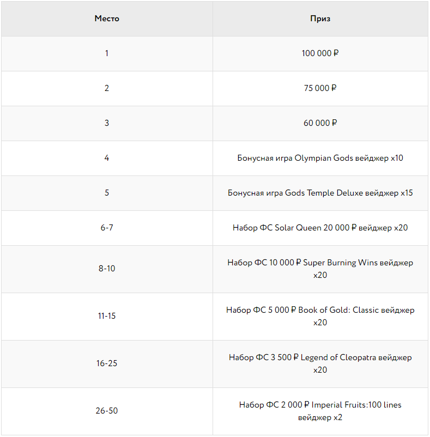Click the place range 26-50 cell
This screenshot has height=437, width=430.
(x=107, y=411)
